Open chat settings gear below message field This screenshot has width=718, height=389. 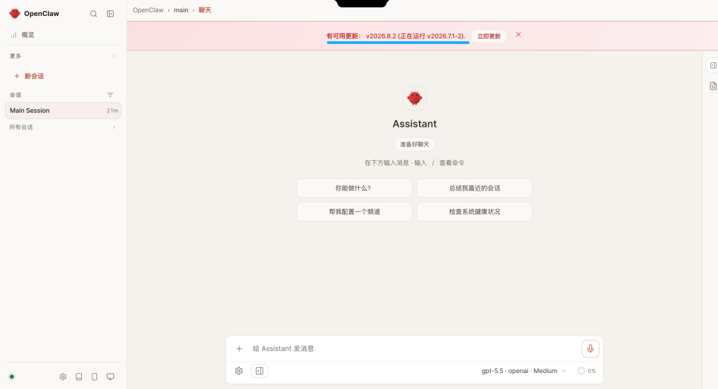pos(239,370)
